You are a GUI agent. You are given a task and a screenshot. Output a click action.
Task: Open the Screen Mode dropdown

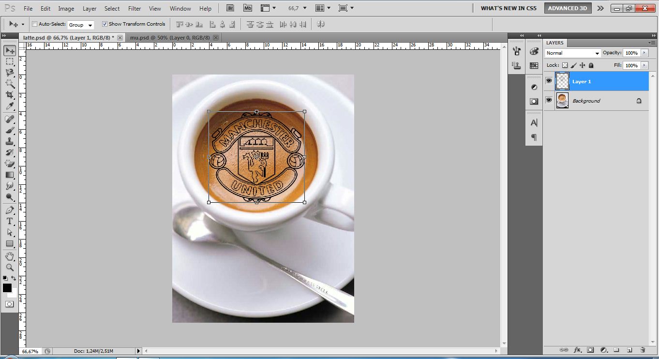tap(346, 8)
